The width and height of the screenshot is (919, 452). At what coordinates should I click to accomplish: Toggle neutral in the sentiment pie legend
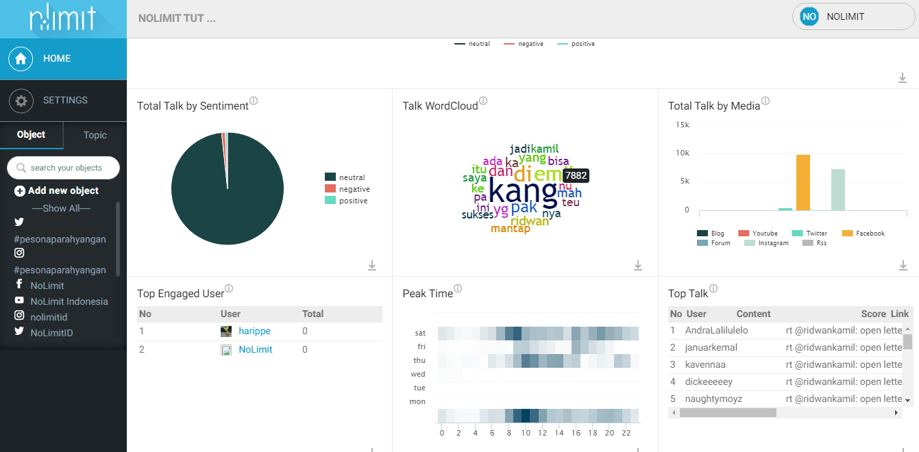345,177
